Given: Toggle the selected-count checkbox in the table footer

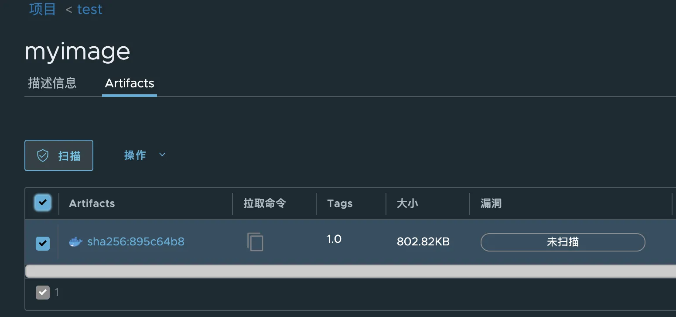Looking at the screenshot, I should pos(43,292).
